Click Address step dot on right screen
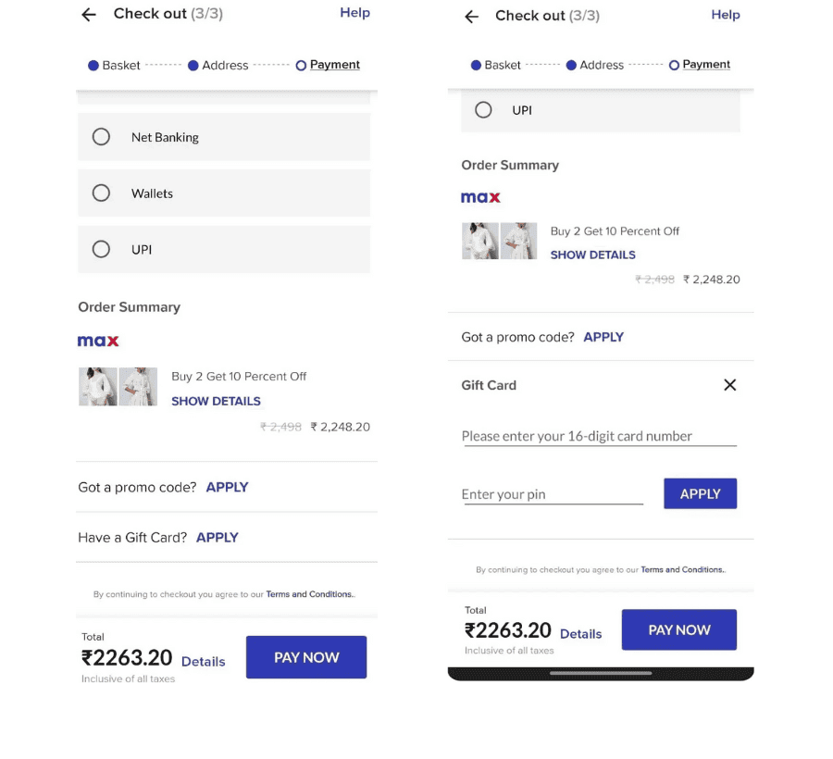 pyautogui.click(x=571, y=65)
